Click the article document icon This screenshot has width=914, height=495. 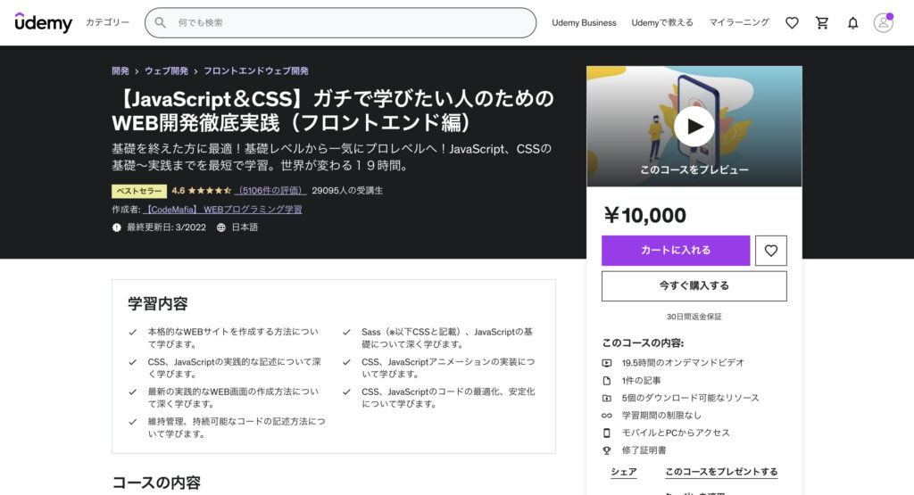[x=607, y=380]
